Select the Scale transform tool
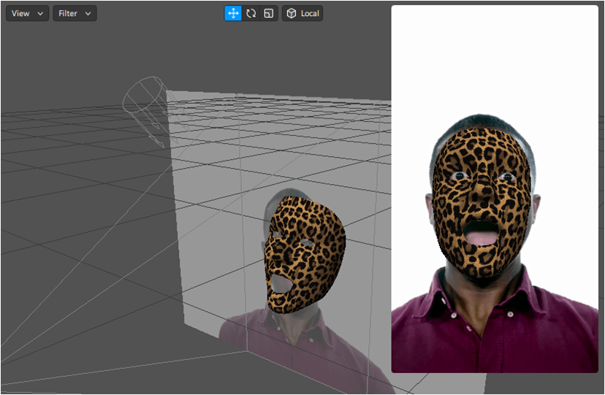The image size is (605, 395). click(269, 13)
